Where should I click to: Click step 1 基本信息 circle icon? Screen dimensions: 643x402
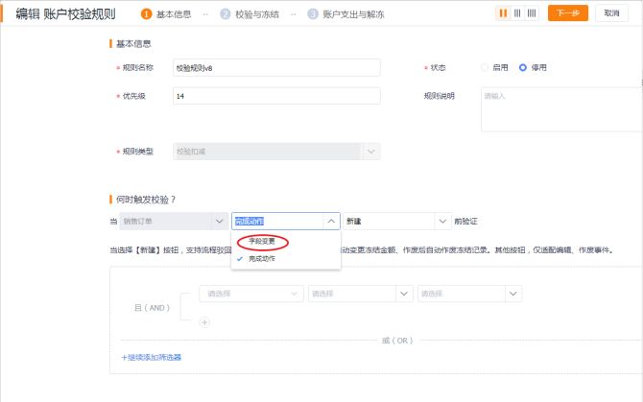click(x=146, y=13)
